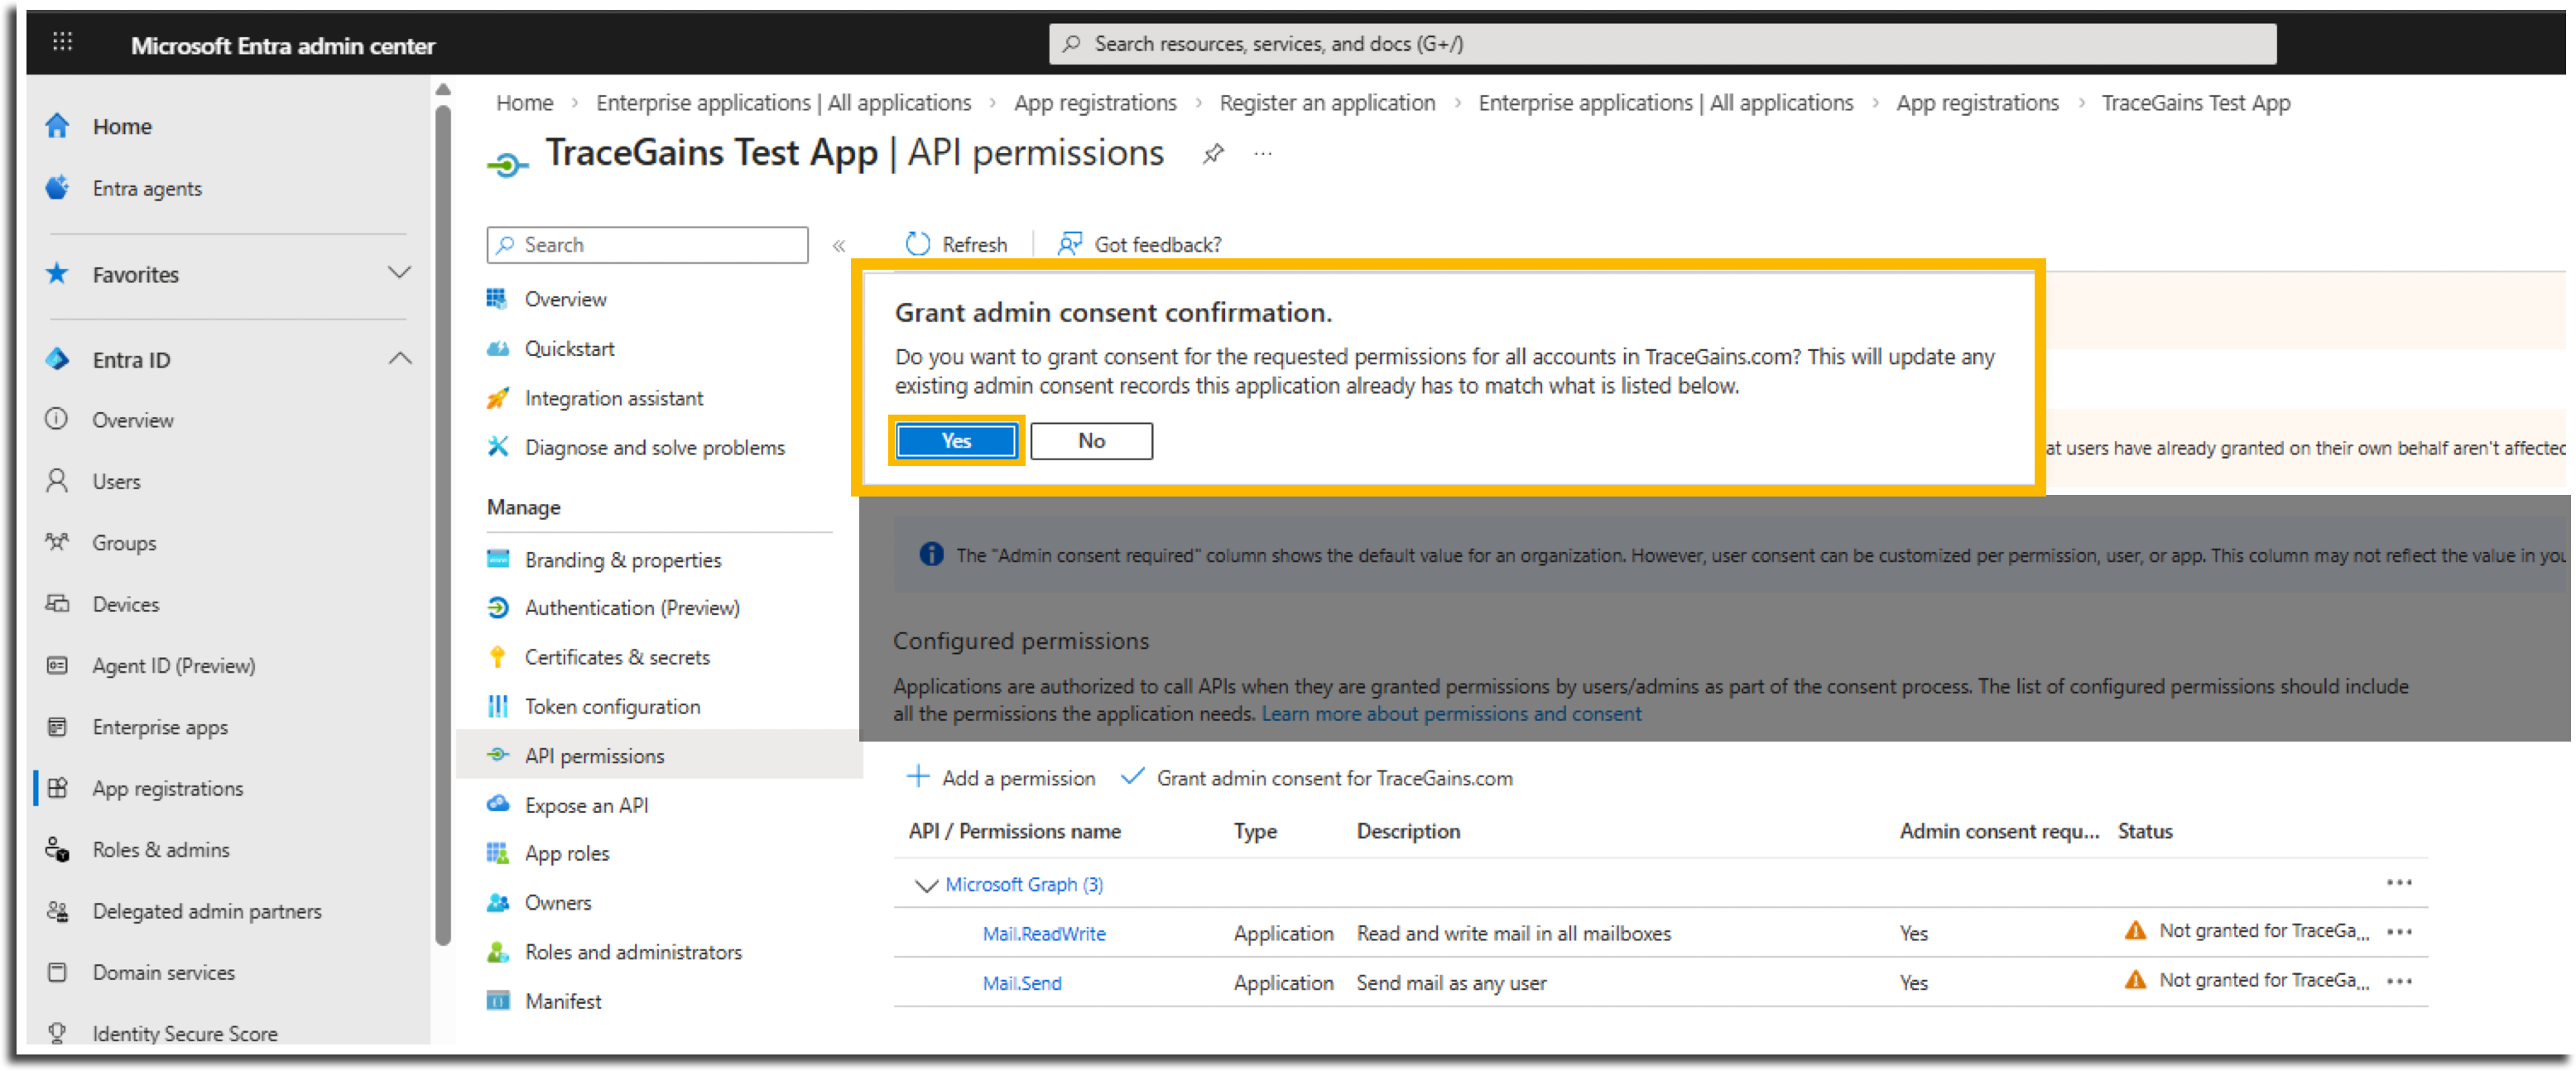
Task: Click the API / Permissions name column header
Action: pos(1014,831)
